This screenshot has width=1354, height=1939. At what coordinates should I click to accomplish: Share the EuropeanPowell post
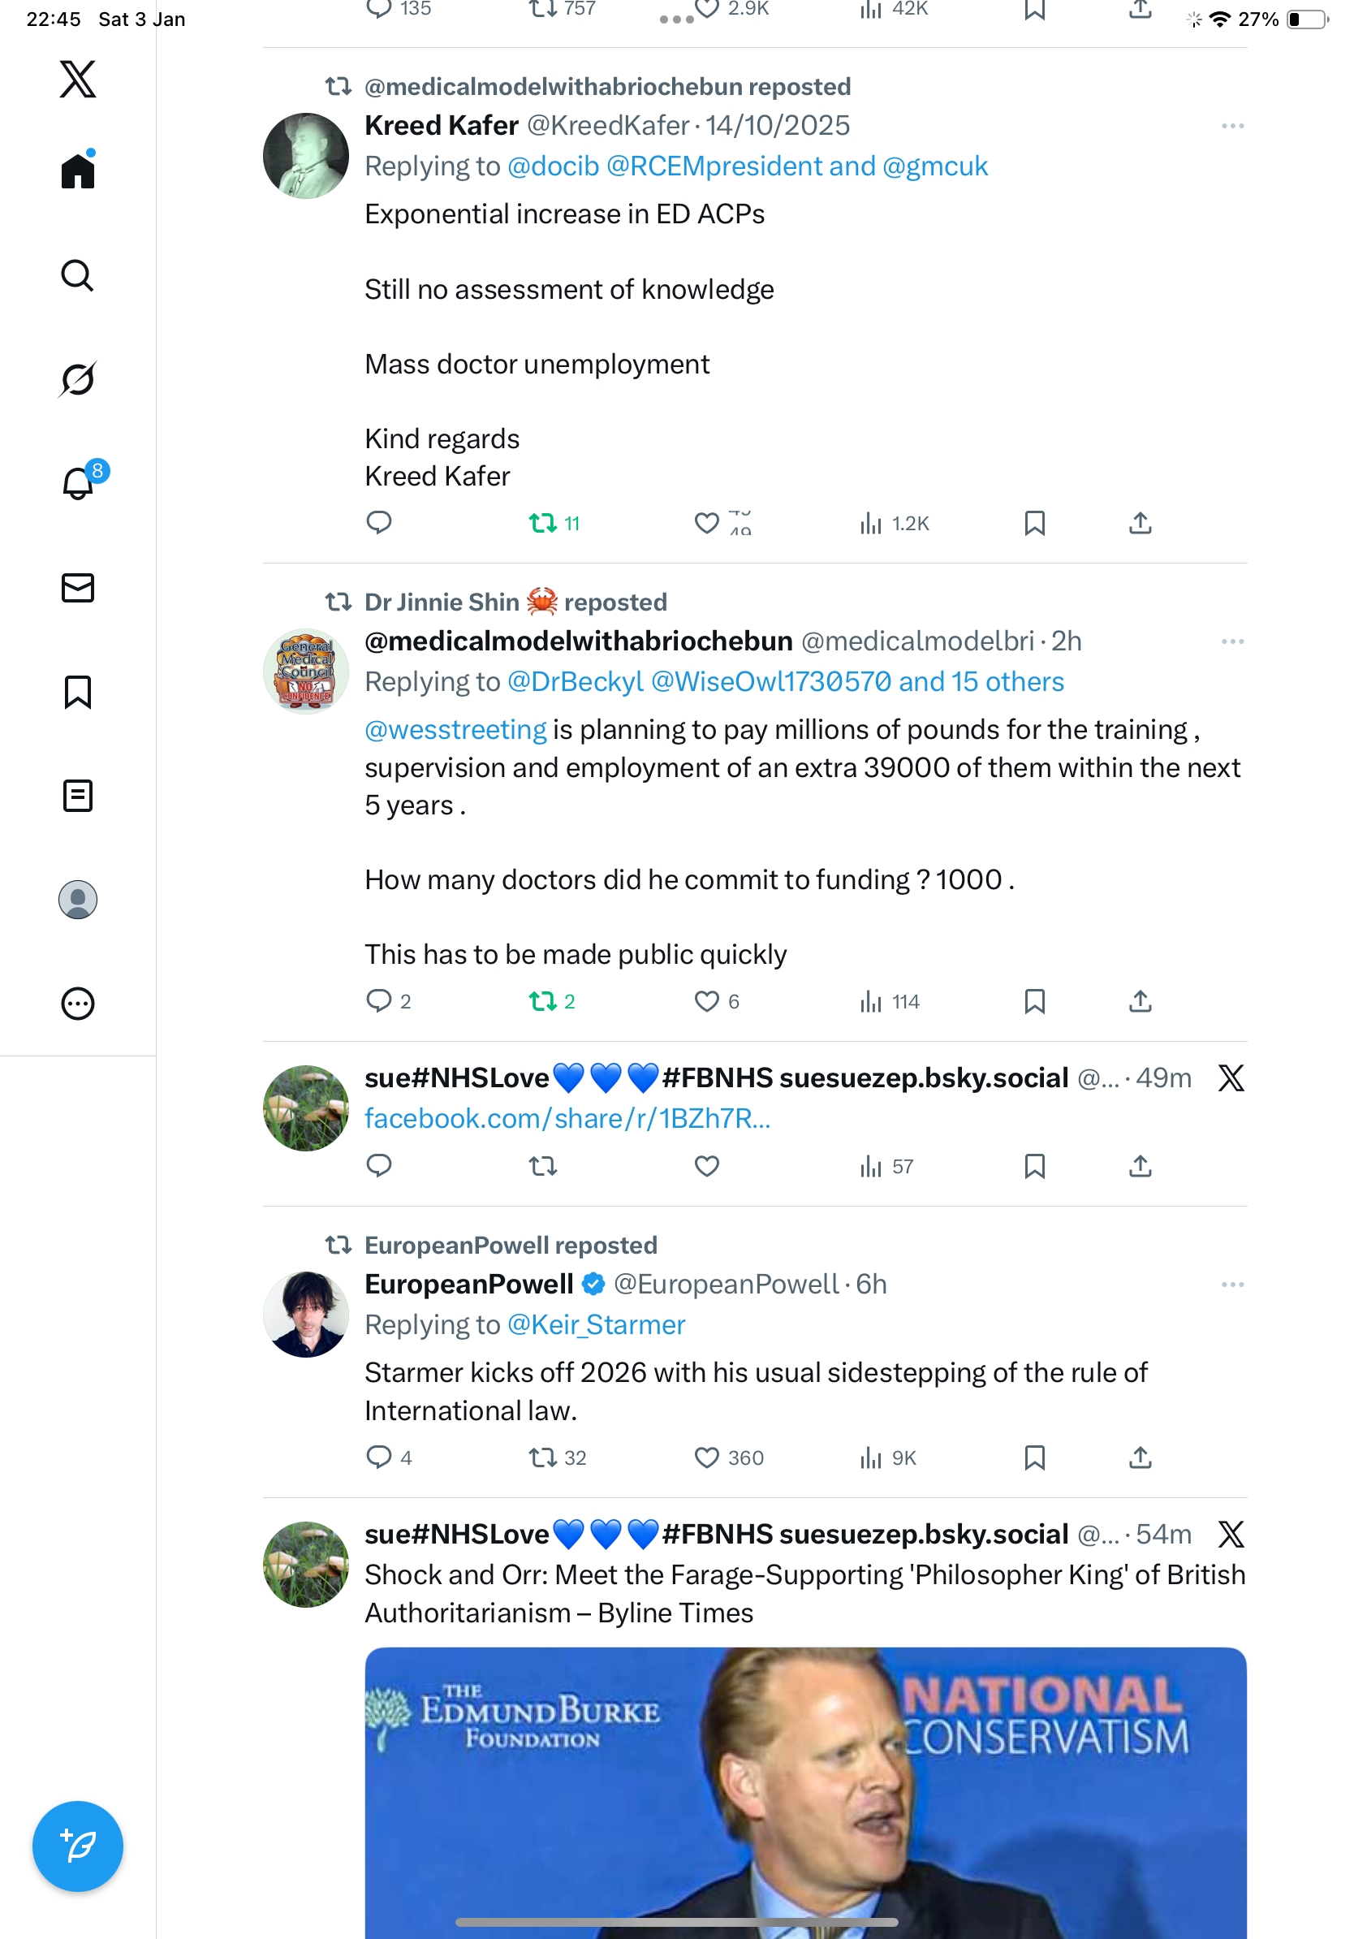pyautogui.click(x=1140, y=1457)
